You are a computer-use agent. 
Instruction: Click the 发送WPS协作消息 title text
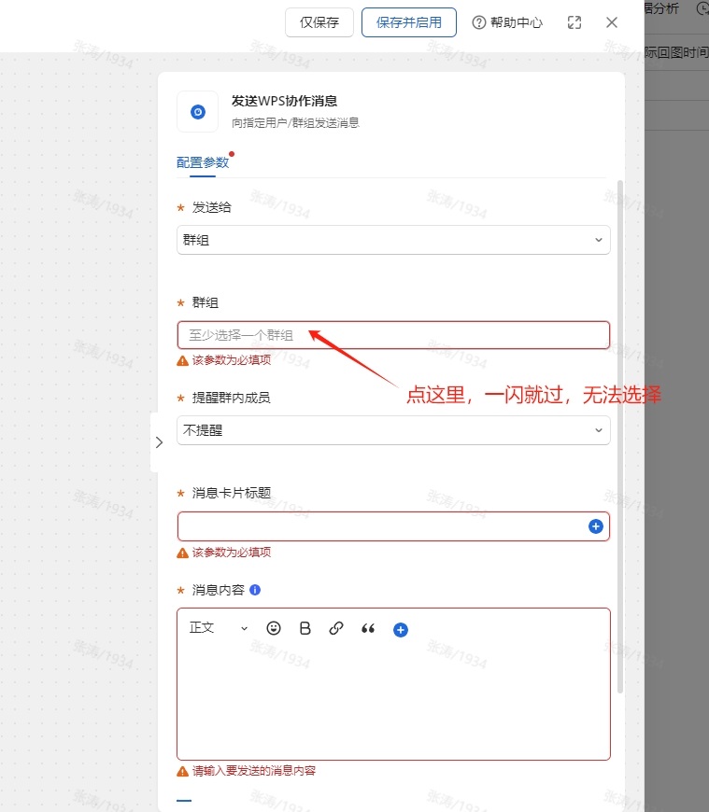click(284, 101)
